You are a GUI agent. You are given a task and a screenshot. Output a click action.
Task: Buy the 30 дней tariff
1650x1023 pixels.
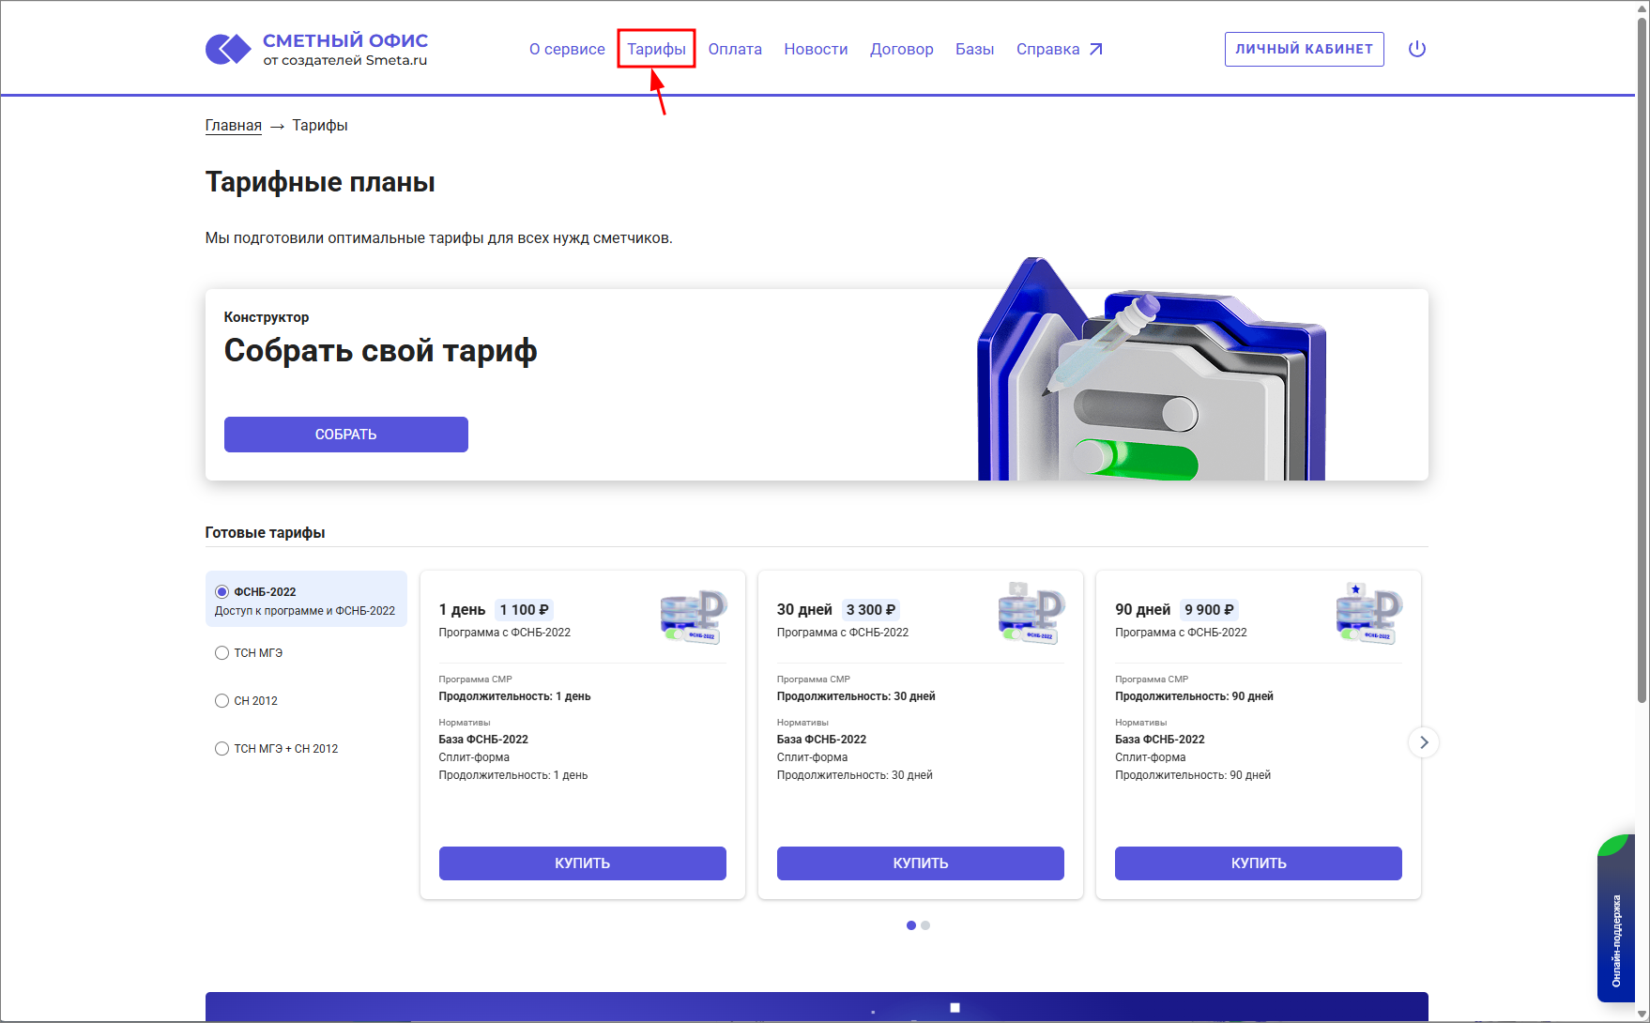[920, 863]
